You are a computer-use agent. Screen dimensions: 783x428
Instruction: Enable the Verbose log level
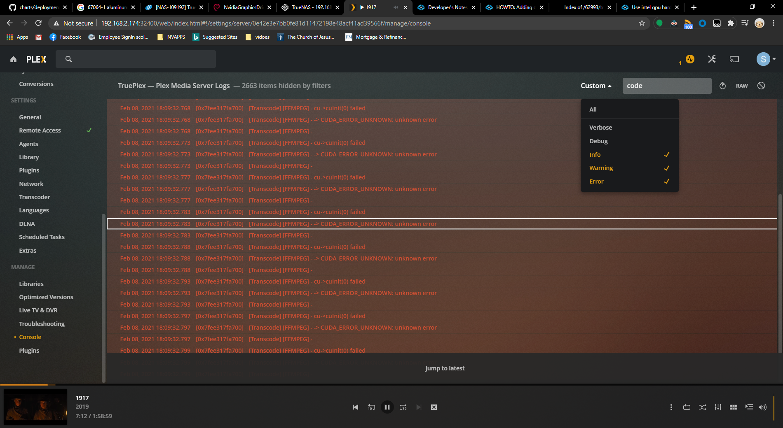tap(629, 128)
